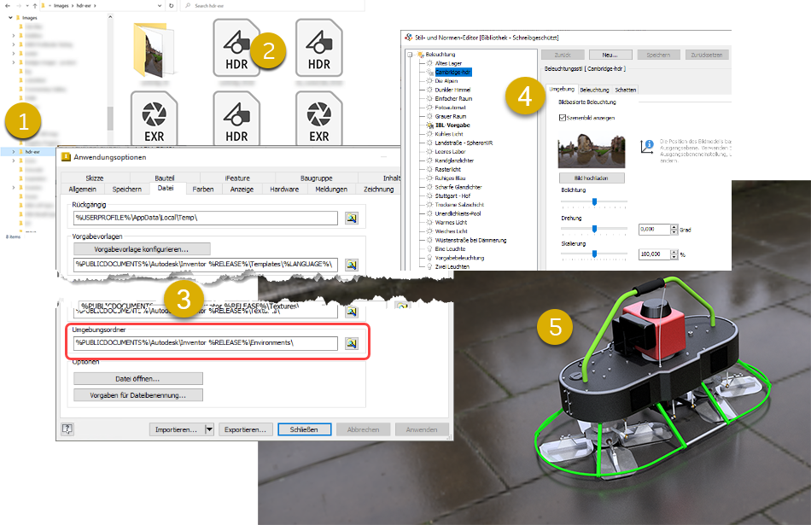
Task: Click the Neu... button in style editor
Action: coord(610,55)
